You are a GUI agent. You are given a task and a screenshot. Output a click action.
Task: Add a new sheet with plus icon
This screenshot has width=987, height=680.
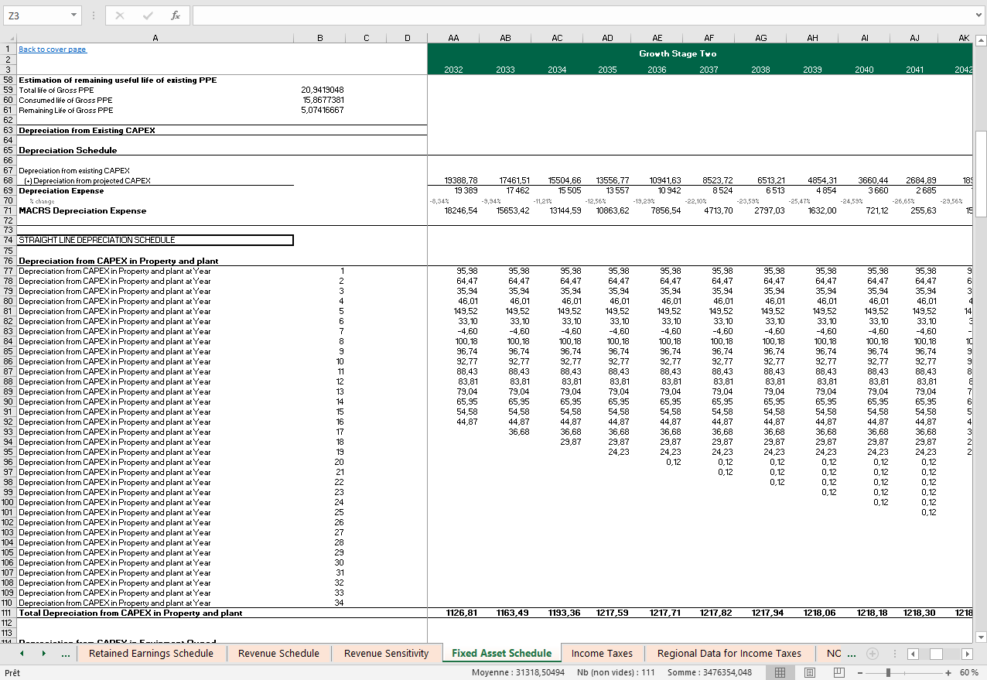(873, 654)
